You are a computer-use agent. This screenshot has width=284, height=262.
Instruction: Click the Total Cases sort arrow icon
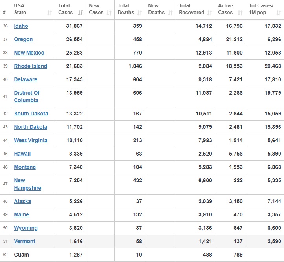[80, 13]
